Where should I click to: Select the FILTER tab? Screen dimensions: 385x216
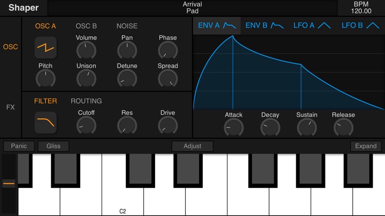[x=45, y=101]
